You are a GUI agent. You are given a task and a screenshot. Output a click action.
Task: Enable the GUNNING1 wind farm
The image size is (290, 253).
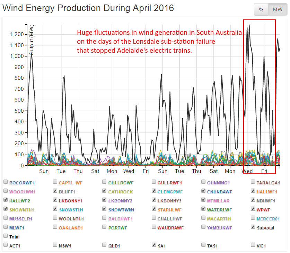click(x=203, y=181)
